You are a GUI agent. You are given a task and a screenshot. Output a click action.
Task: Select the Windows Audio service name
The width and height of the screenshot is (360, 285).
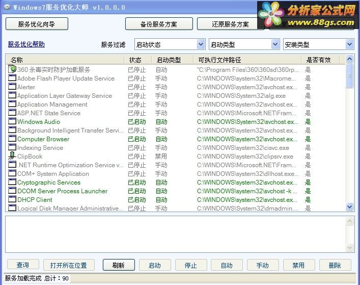(x=39, y=121)
